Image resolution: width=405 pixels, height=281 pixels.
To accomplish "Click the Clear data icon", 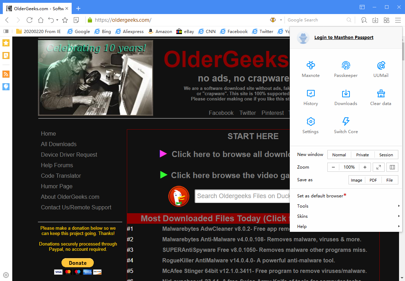I will [x=381, y=97].
